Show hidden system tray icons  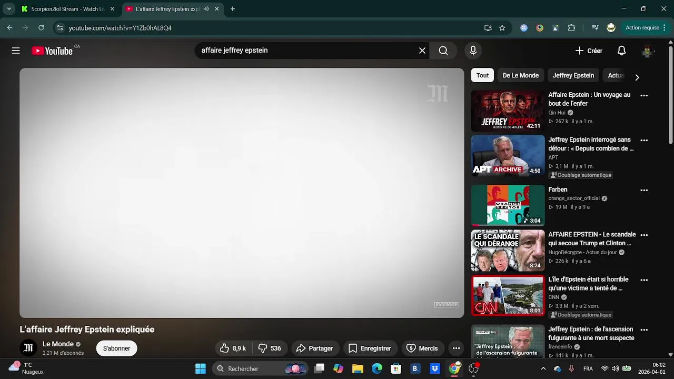click(543, 368)
